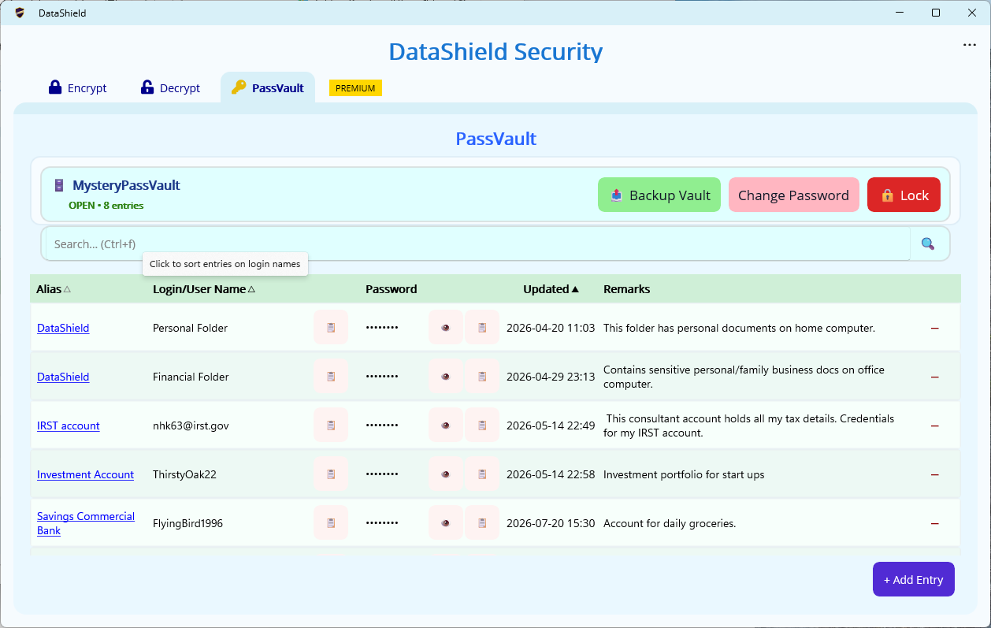Click the DataShield app icon in title bar
The height and width of the screenshot is (628, 991).
click(x=20, y=13)
